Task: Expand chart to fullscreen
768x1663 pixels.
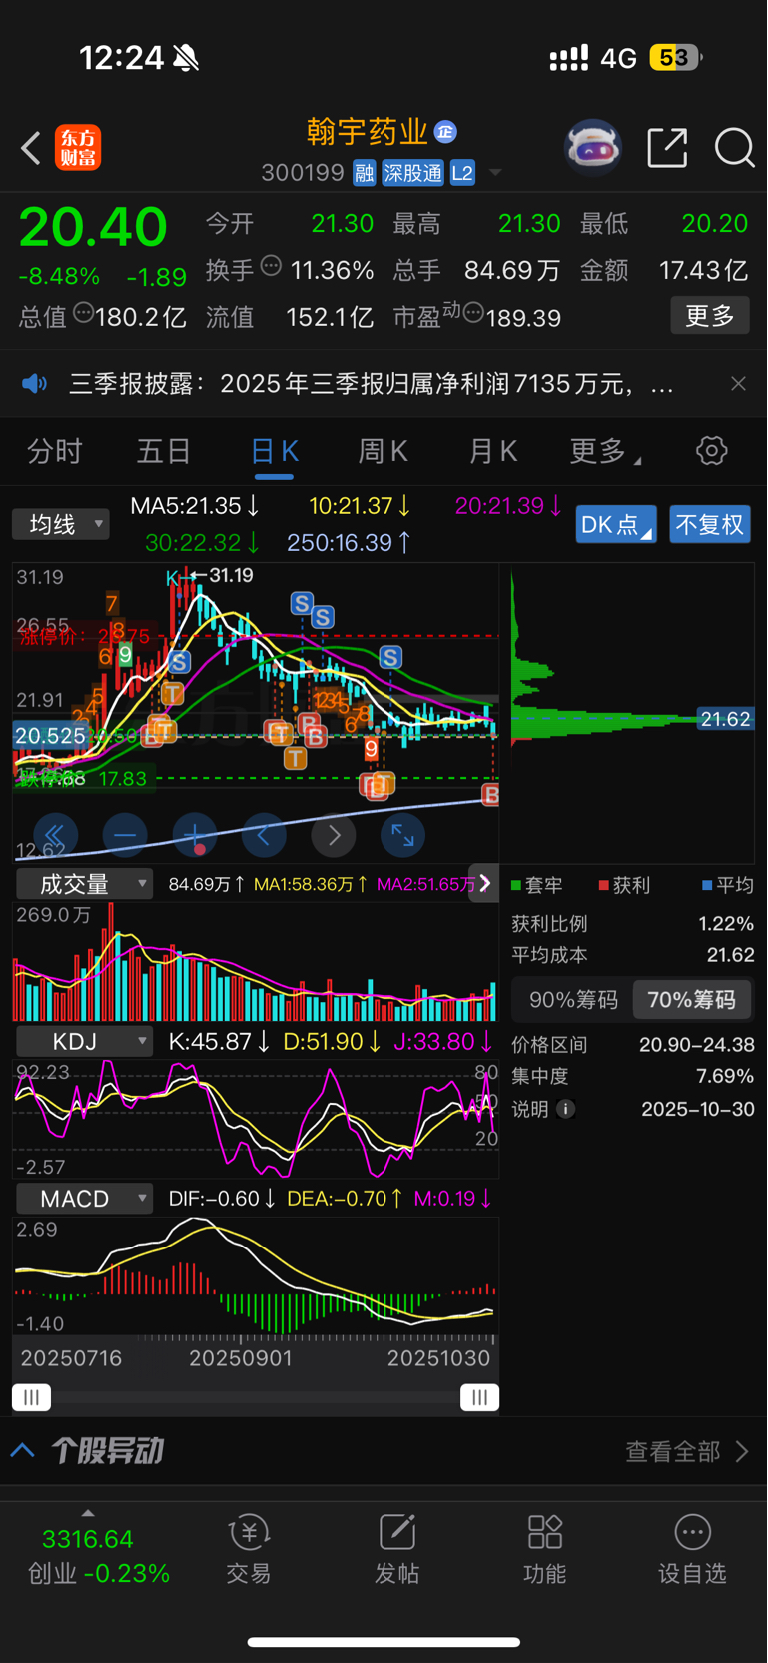Action: point(402,835)
